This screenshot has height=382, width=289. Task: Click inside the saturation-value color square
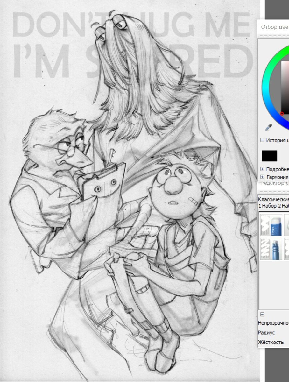click(285, 88)
